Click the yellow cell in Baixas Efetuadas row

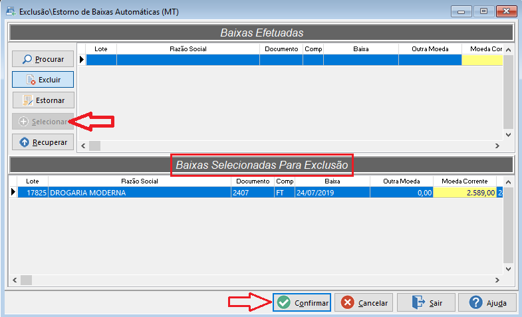[482, 60]
